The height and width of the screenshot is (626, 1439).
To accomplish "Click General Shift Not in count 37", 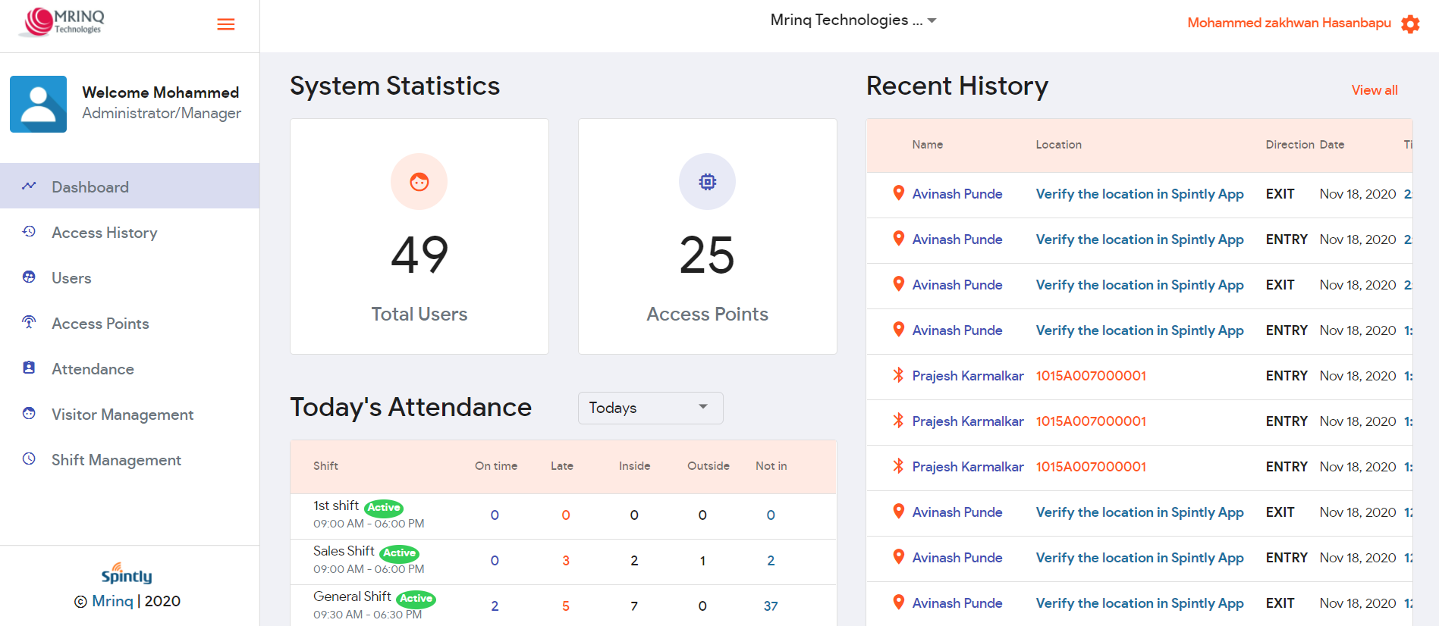I will 770,606.
